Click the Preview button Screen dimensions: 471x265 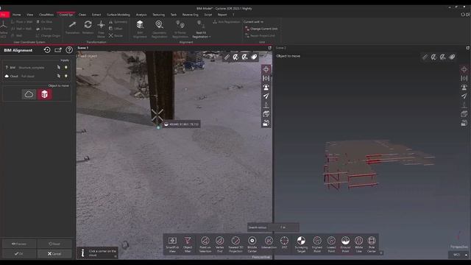click(19, 244)
